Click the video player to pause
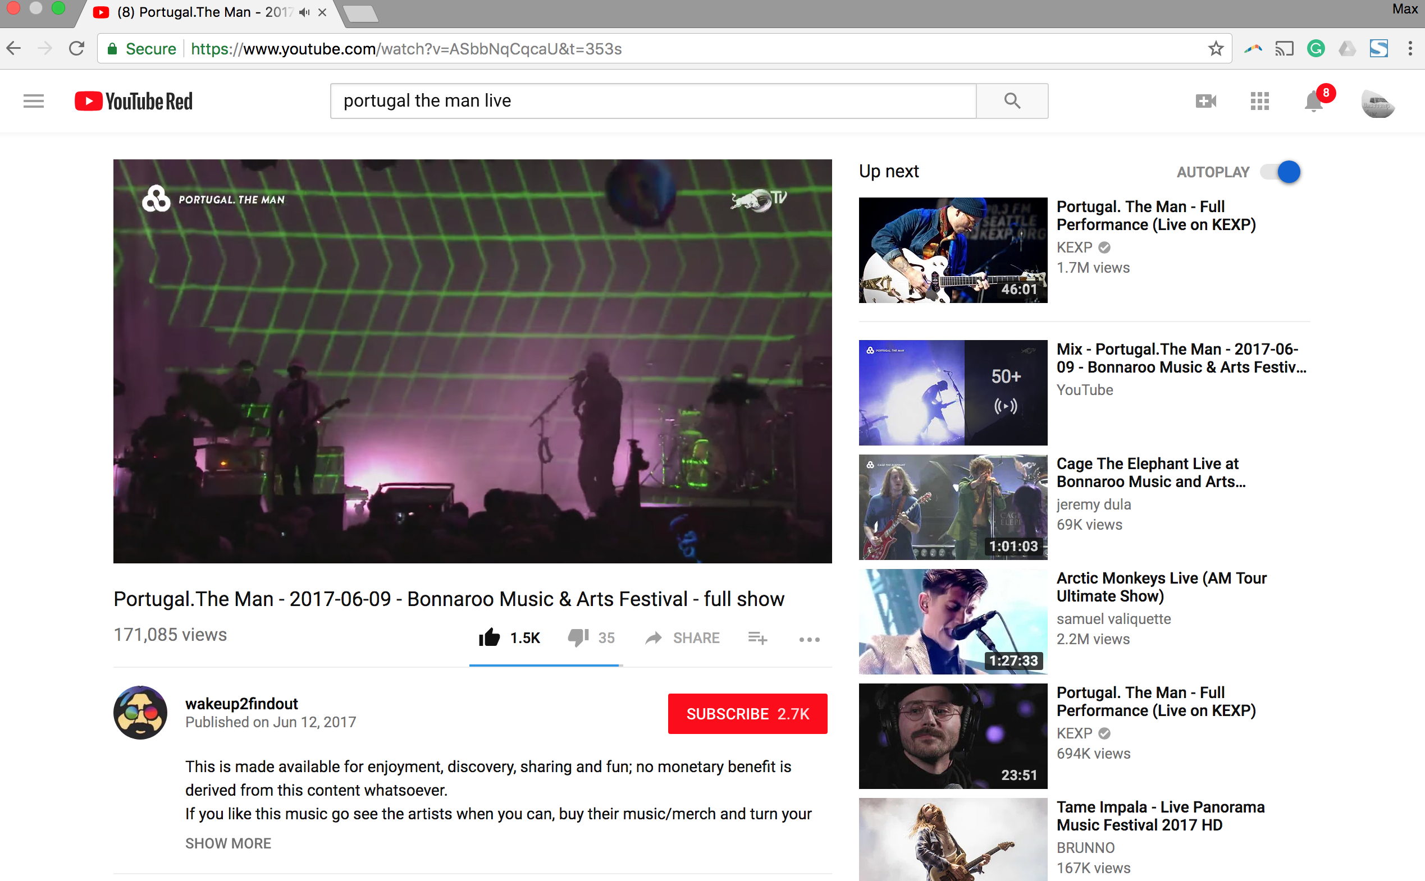The height and width of the screenshot is (881, 1425). (472, 361)
